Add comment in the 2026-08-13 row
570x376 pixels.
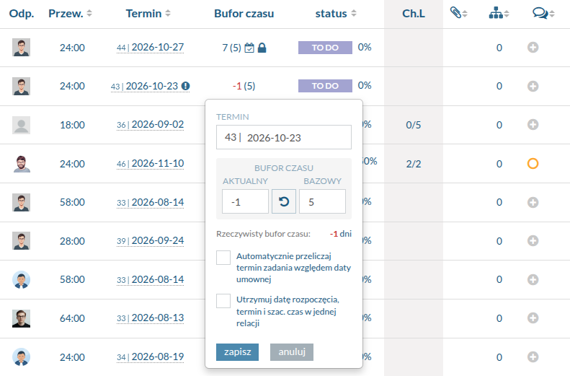coord(533,318)
